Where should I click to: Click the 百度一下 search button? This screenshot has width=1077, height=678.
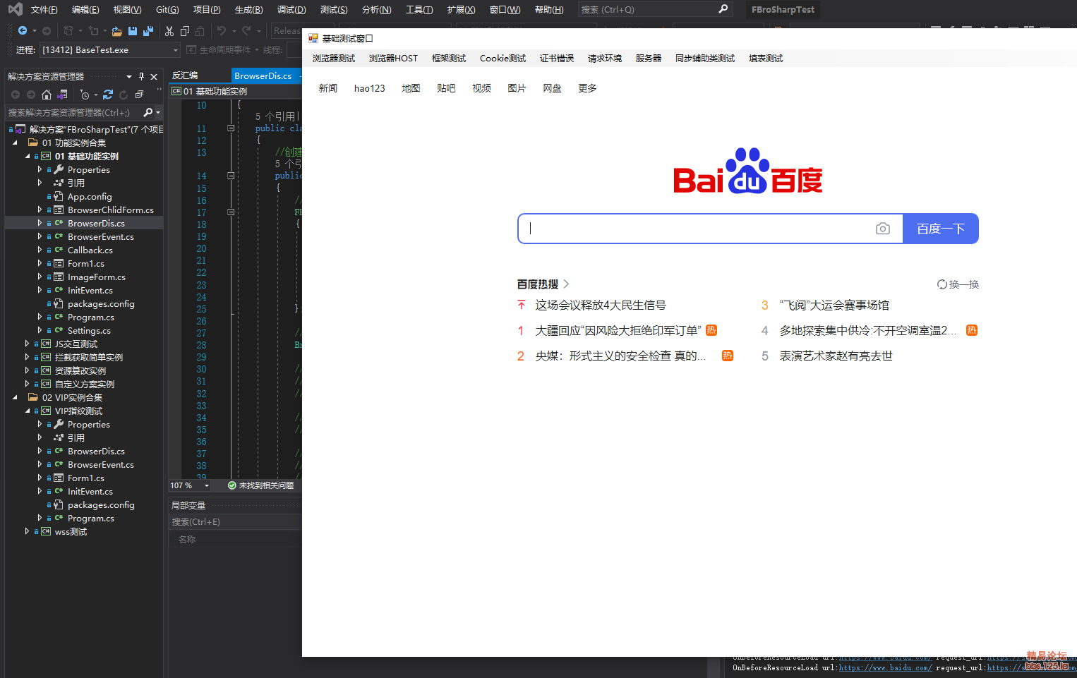coord(941,229)
